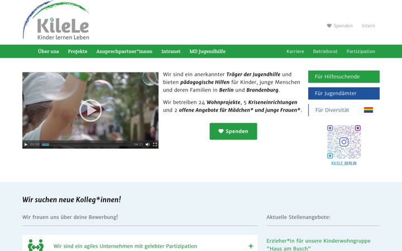Click the video time display 00:00
The width and height of the screenshot is (402, 251).
(35, 144)
